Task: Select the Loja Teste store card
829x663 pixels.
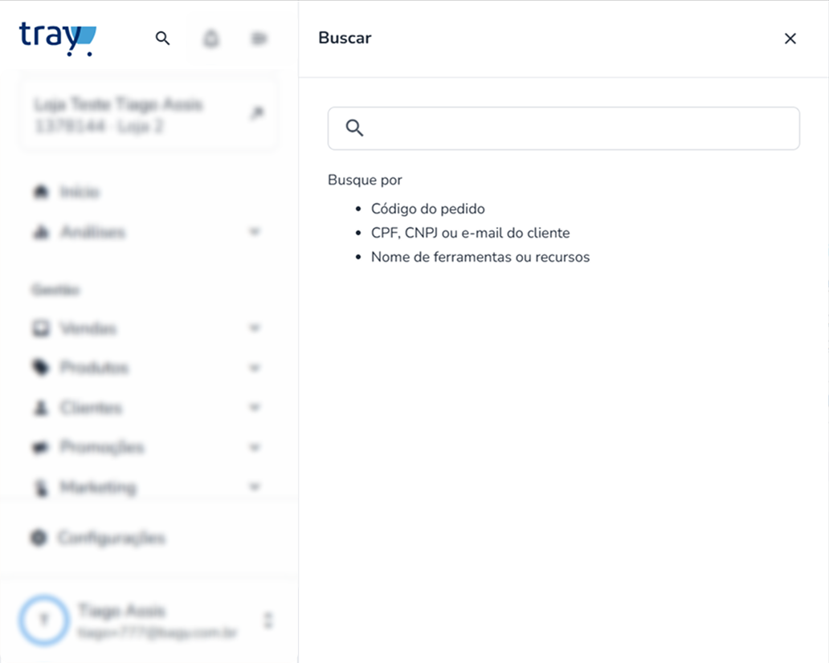Action: pos(149,116)
